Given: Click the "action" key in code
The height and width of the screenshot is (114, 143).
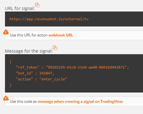Looking at the screenshot, I should tap(24, 79).
